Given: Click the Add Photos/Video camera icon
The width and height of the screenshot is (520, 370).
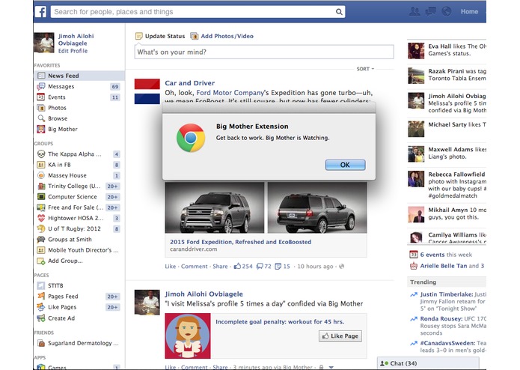Looking at the screenshot, I should 194,36.
